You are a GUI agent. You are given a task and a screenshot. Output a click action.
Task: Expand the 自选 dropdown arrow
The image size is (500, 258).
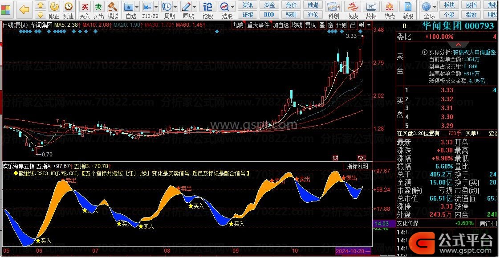(x=137, y=7)
